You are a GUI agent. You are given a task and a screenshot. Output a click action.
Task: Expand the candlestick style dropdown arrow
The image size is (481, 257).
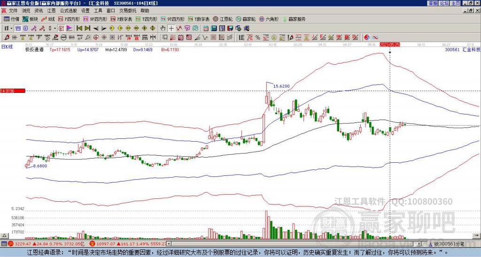tap(55, 29)
